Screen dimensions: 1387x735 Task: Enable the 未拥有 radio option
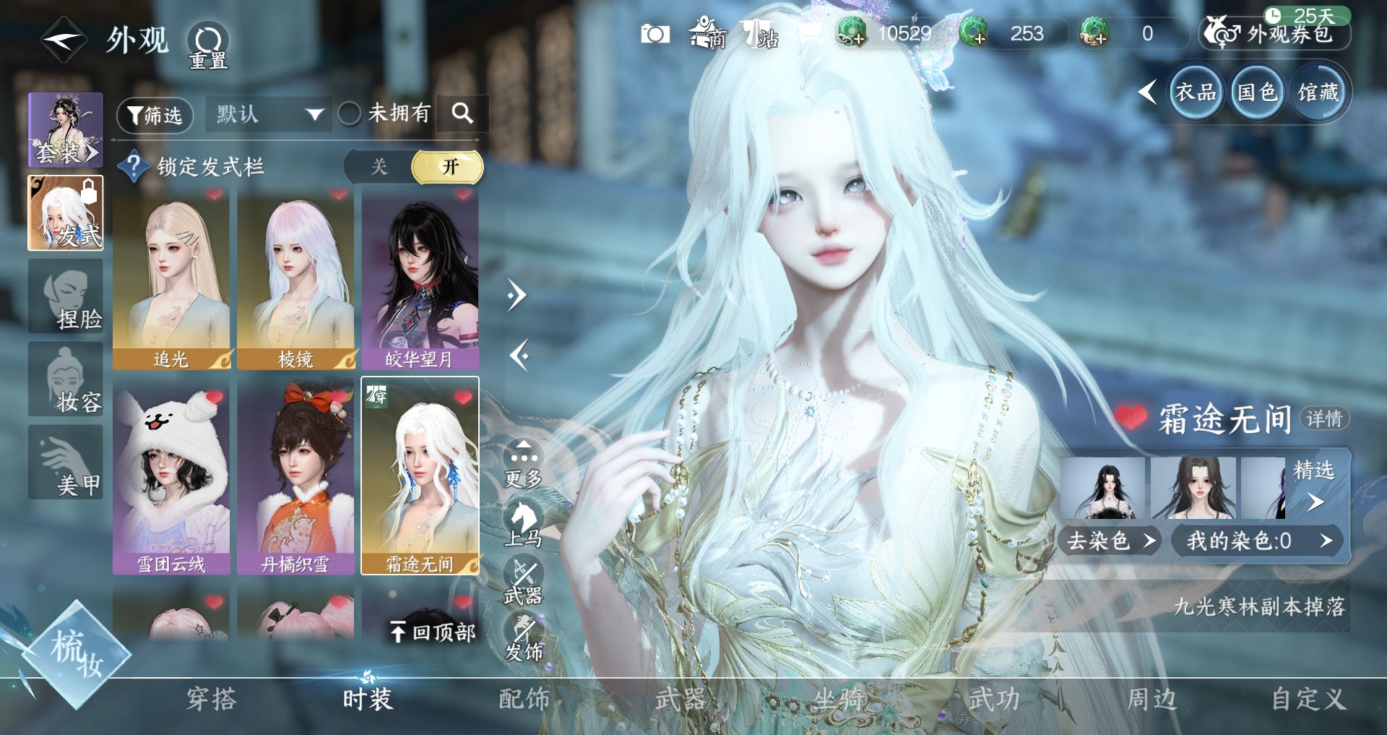coord(350,113)
